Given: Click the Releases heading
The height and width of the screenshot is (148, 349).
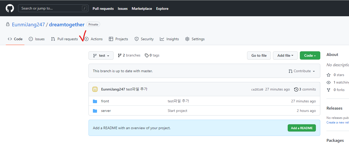Looking at the screenshot, I should [x=334, y=108].
